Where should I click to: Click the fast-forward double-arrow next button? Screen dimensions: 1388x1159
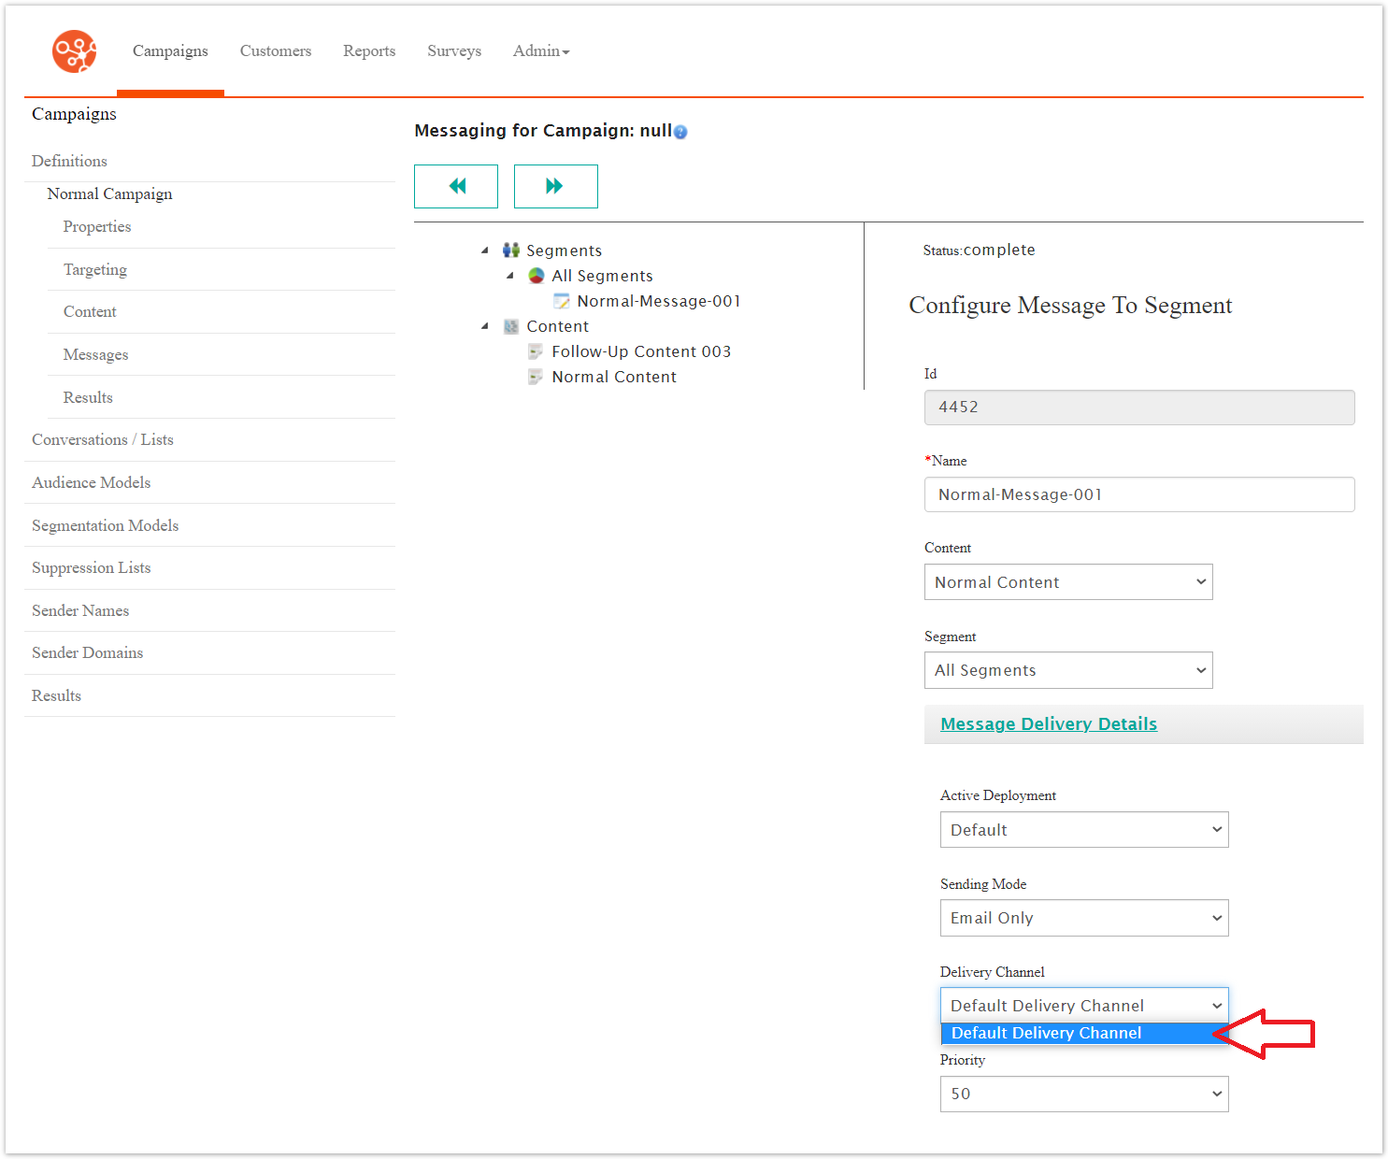[555, 186]
